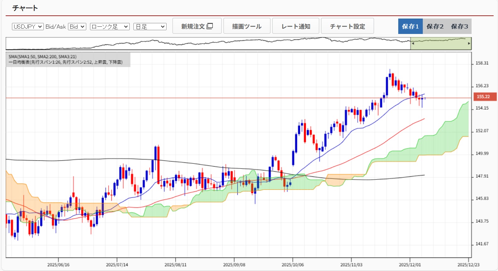The width and height of the screenshot is (498, 271).
Task: Switch to the 保存2 tab
Action: [x=435, y=26]
